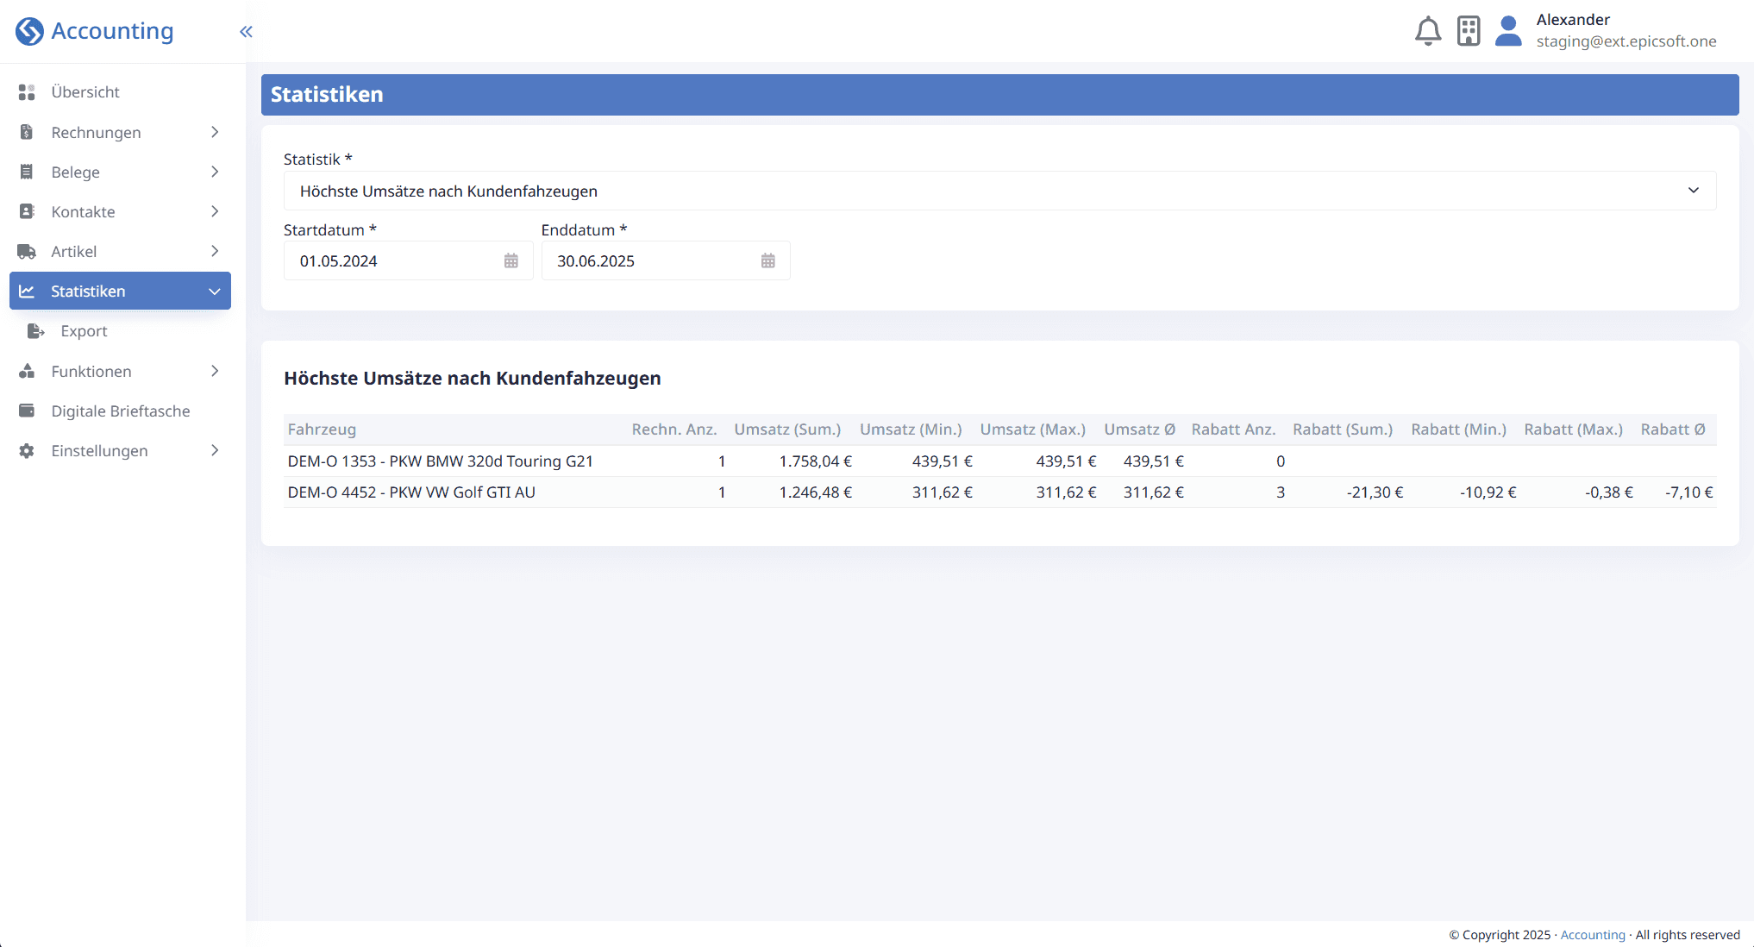The height and width of the screenshot is (947, 1754).
Task: Expand the Artikel submenu chevron
Action: tap(215, 251)
